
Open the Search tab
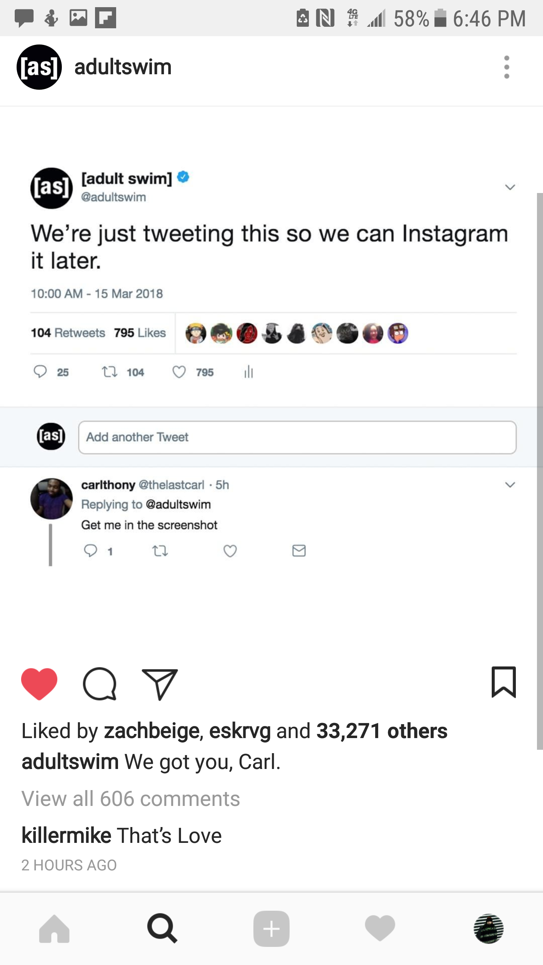click(x=162, y=928)
